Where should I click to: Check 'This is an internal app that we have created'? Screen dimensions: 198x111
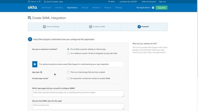pos(68,72)
